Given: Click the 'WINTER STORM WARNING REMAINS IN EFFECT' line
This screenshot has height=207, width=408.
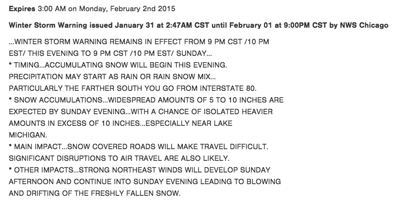Looking at the screenshot, I should point(139,42).
